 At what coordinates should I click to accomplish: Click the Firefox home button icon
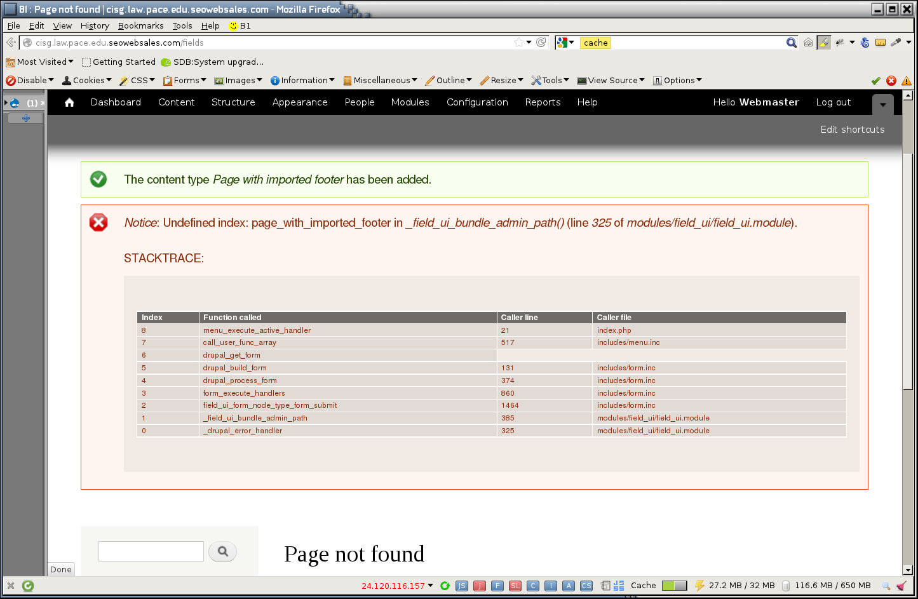point(808,43)
